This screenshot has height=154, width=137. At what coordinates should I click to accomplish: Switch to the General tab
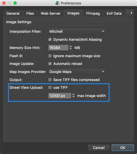[x=13, y=13]
